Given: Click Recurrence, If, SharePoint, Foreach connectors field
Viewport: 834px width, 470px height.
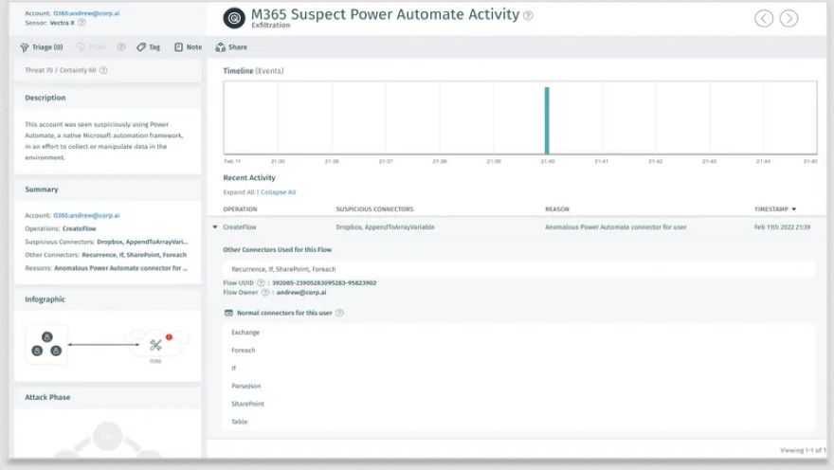Looking at the screenshot, I should tap(518, 269).
